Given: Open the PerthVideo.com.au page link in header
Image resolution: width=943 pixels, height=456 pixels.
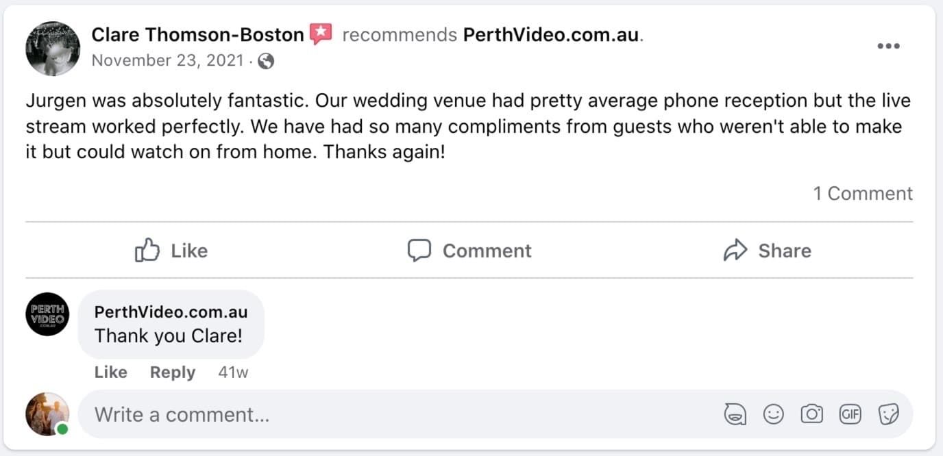Looking at the screenshot, I should point(551,34).
